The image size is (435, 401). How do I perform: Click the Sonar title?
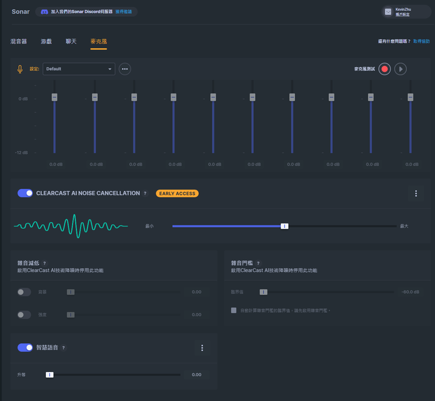coord(21,11)
